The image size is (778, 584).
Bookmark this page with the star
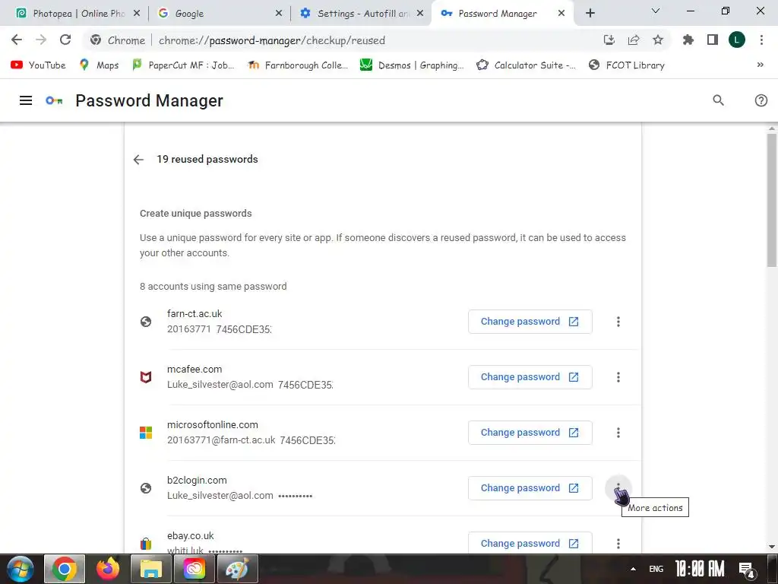pyautogui.click(x=658, y=40)
